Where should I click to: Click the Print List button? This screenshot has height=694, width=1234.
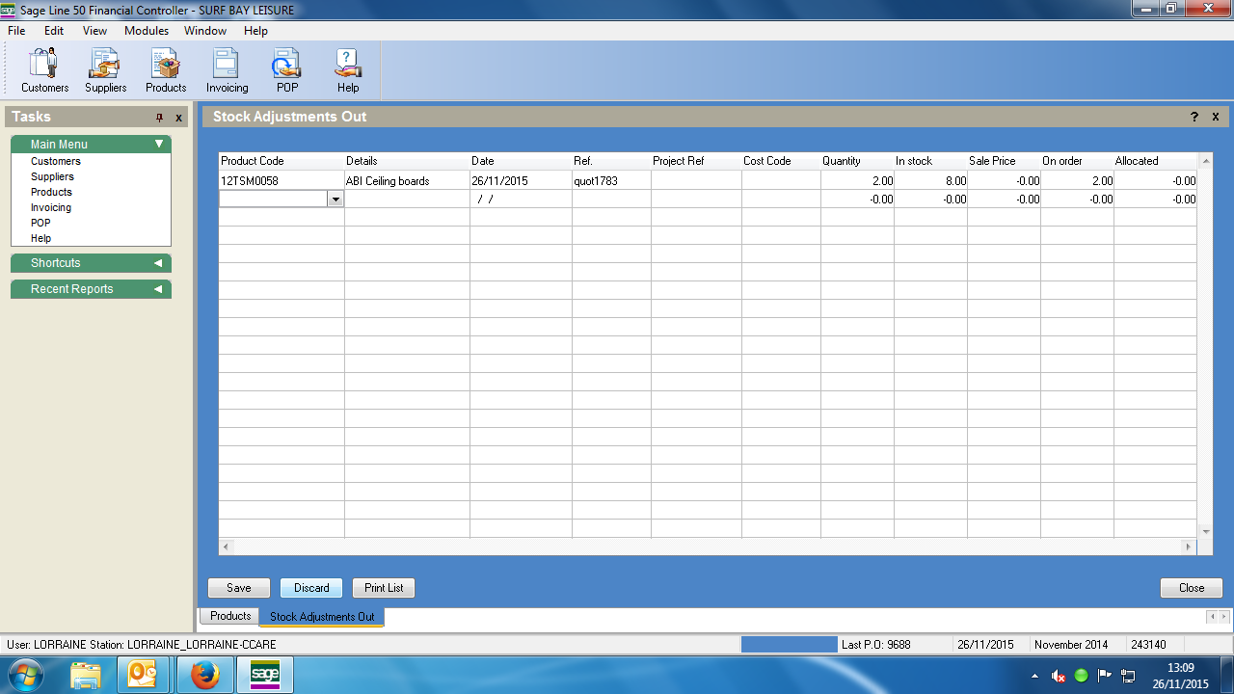(384, 588)
